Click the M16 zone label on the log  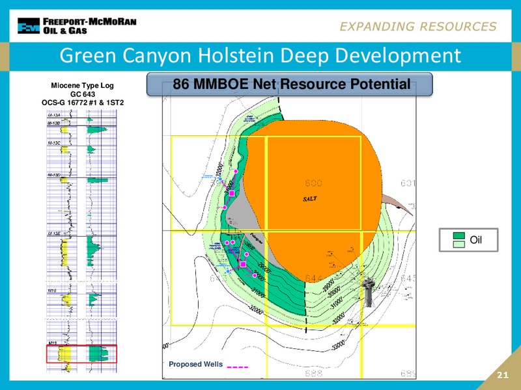tap(52, 291)
